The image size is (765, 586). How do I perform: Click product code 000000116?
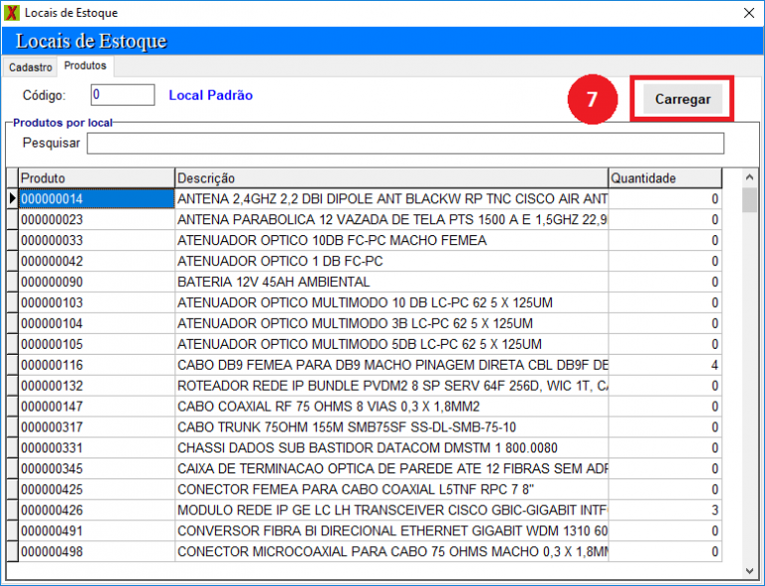(96, 366)
